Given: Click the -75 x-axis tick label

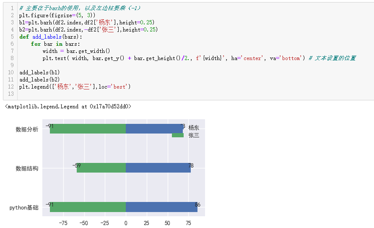Looking at the screenshot, I should tap(63, 223).
